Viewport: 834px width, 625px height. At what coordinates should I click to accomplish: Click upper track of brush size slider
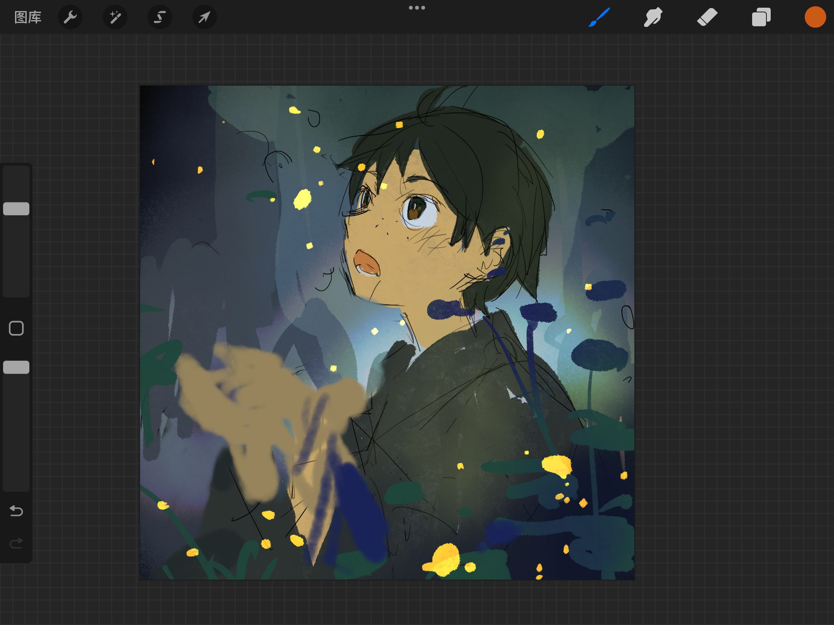tap(16, 184)
